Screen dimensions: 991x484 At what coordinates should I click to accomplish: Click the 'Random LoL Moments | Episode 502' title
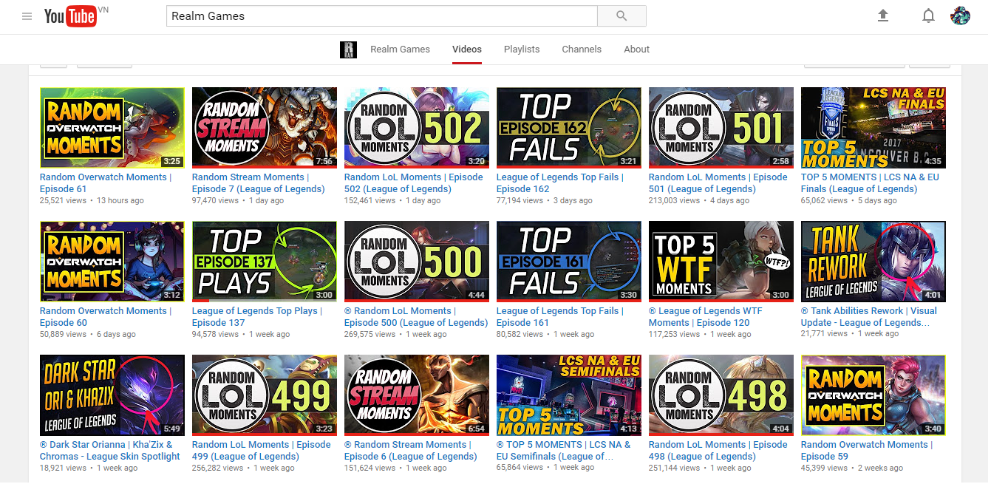pos(414,183)
